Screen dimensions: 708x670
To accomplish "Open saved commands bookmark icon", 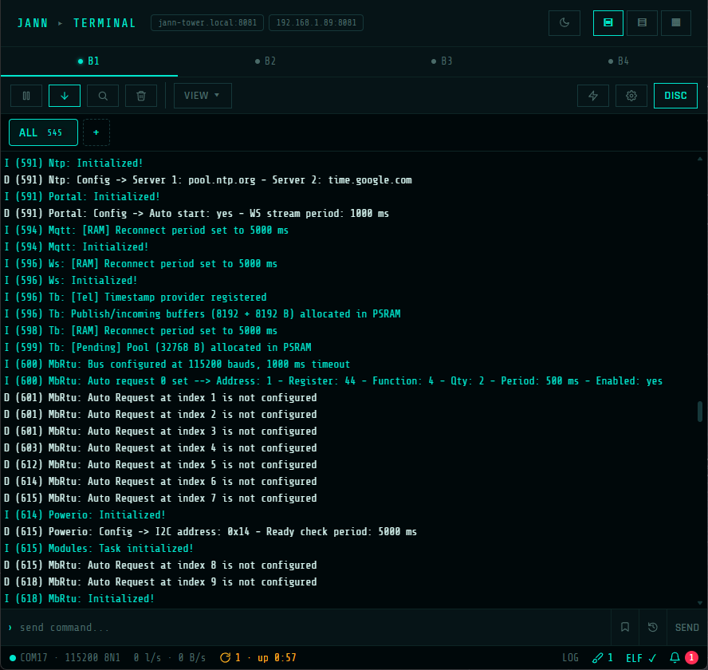I will 625,628.
